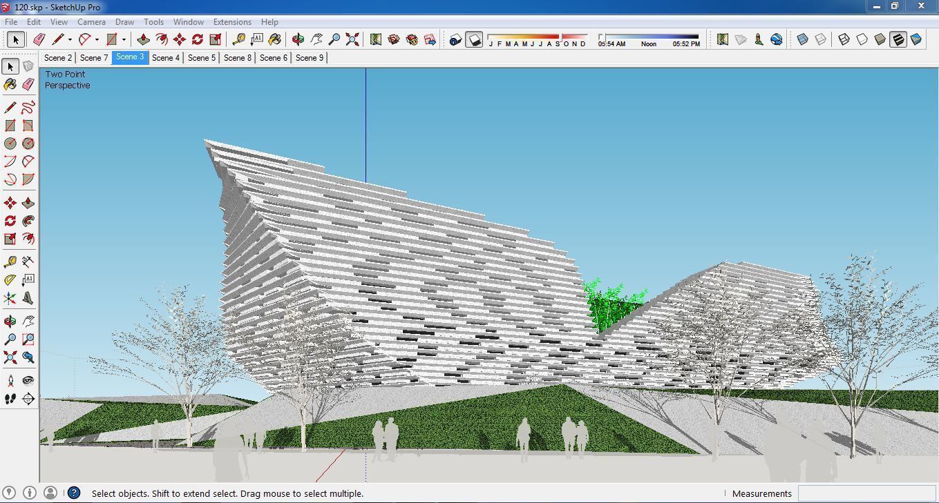Image resolution: width=939 pixels, height=503 pixels.
Task: Activate the Rotate tool in top toolbar
Action: pos(197,39)
